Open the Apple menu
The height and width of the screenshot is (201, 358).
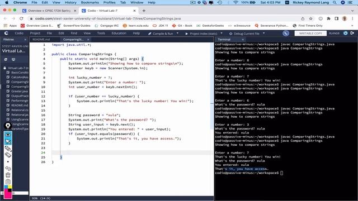(7, 2)
